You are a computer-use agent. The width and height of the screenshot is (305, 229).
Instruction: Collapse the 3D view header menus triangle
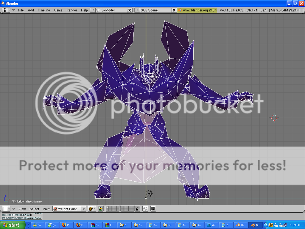tap(13, 209)
